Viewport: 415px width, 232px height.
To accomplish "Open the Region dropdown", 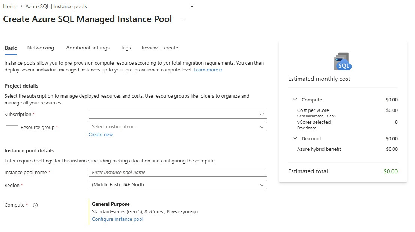I will tap(178, 185).
